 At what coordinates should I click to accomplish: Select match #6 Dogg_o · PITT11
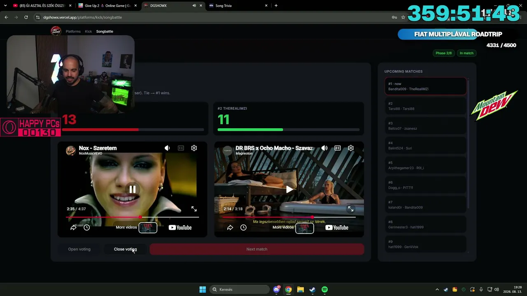point(426,185)
